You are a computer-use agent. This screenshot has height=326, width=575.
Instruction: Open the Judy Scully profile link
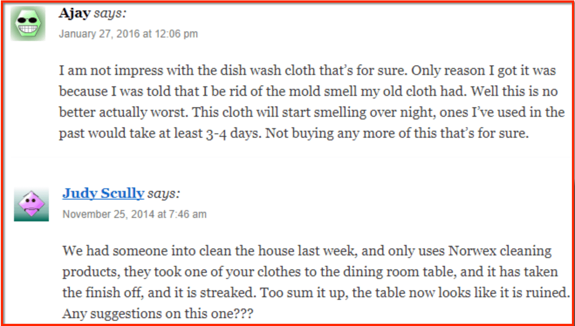pyautogui.click(x=103, y=193)
